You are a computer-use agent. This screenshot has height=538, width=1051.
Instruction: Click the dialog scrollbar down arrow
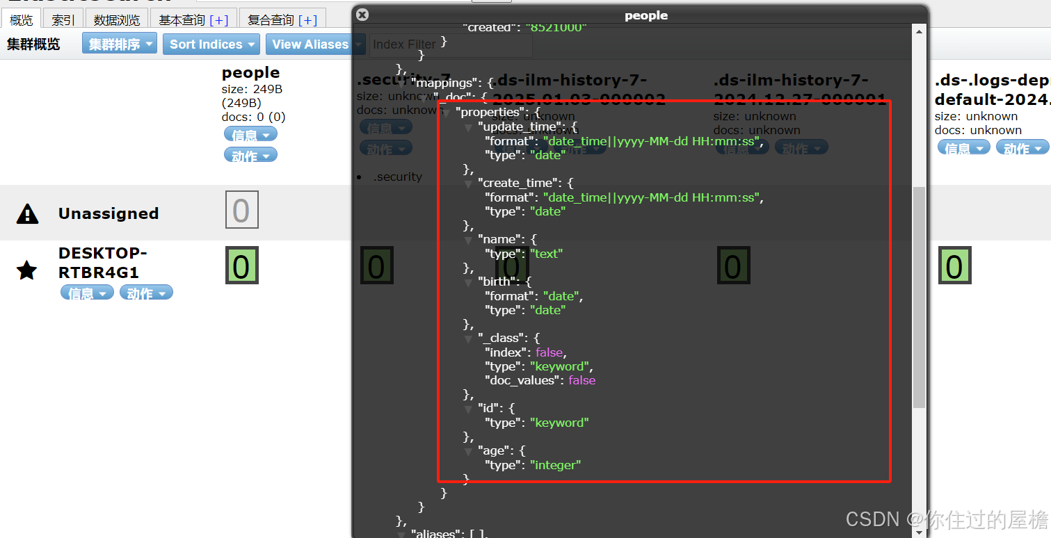click(x=919, y=532)
